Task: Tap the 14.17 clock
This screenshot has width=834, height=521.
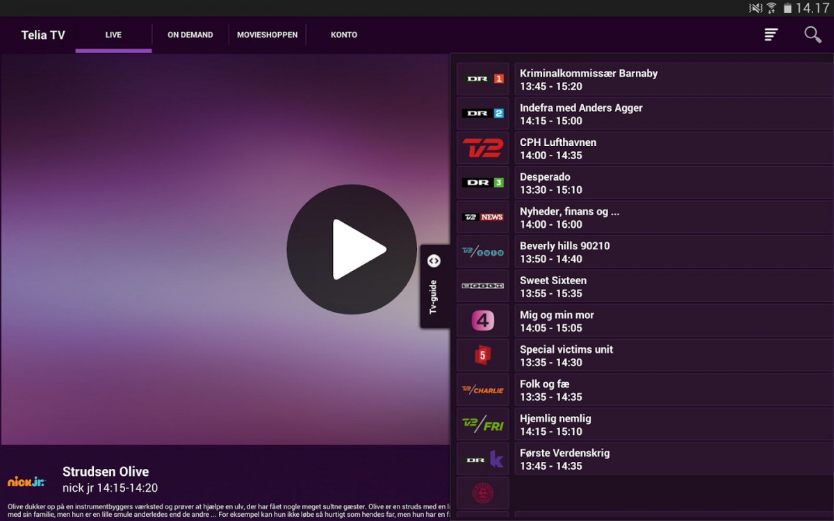Action: (812, 8)
